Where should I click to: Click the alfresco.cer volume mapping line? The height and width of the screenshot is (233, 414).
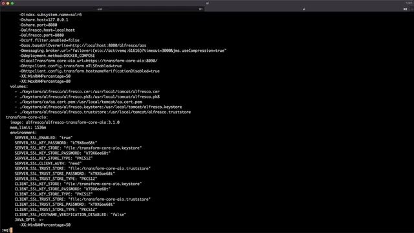[87, 92]
